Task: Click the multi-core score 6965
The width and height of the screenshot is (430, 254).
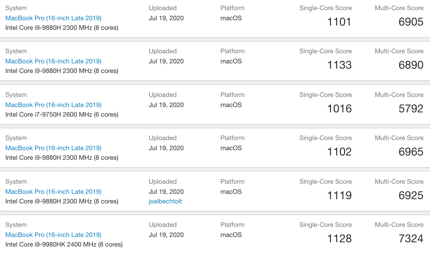Action: [x=411, y=152]
